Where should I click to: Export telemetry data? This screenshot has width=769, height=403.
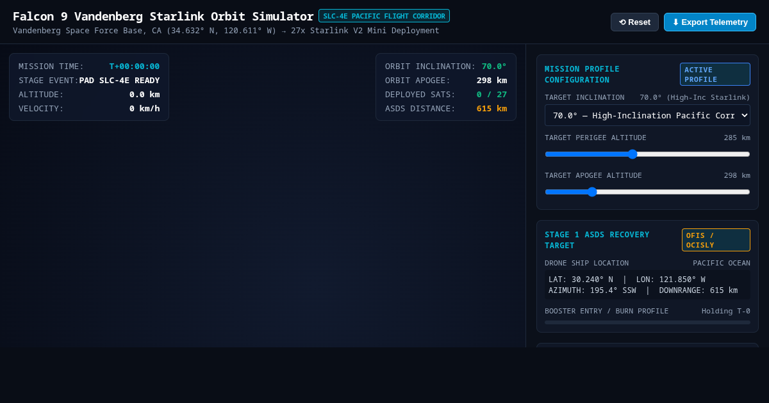[710, 22]
